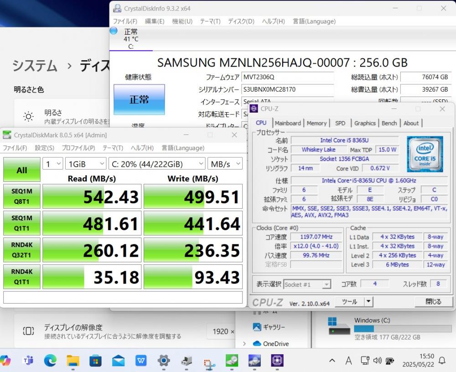Run the SEQ1M Q1T1 benchmark
The height and width of the screenshot is (372, 456).
click(x=22, y=223)
